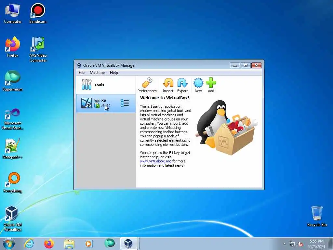Viewport: 333px width, 250px height.
Task: Click the Saved state text of win xp
Action: (x=105, y=105)
